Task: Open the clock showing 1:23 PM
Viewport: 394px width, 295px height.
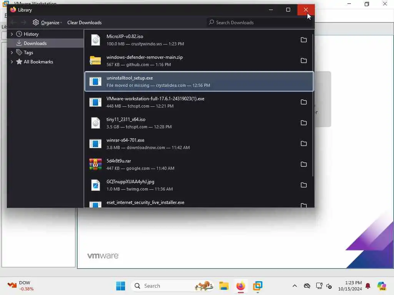Action: click(350, 286)
